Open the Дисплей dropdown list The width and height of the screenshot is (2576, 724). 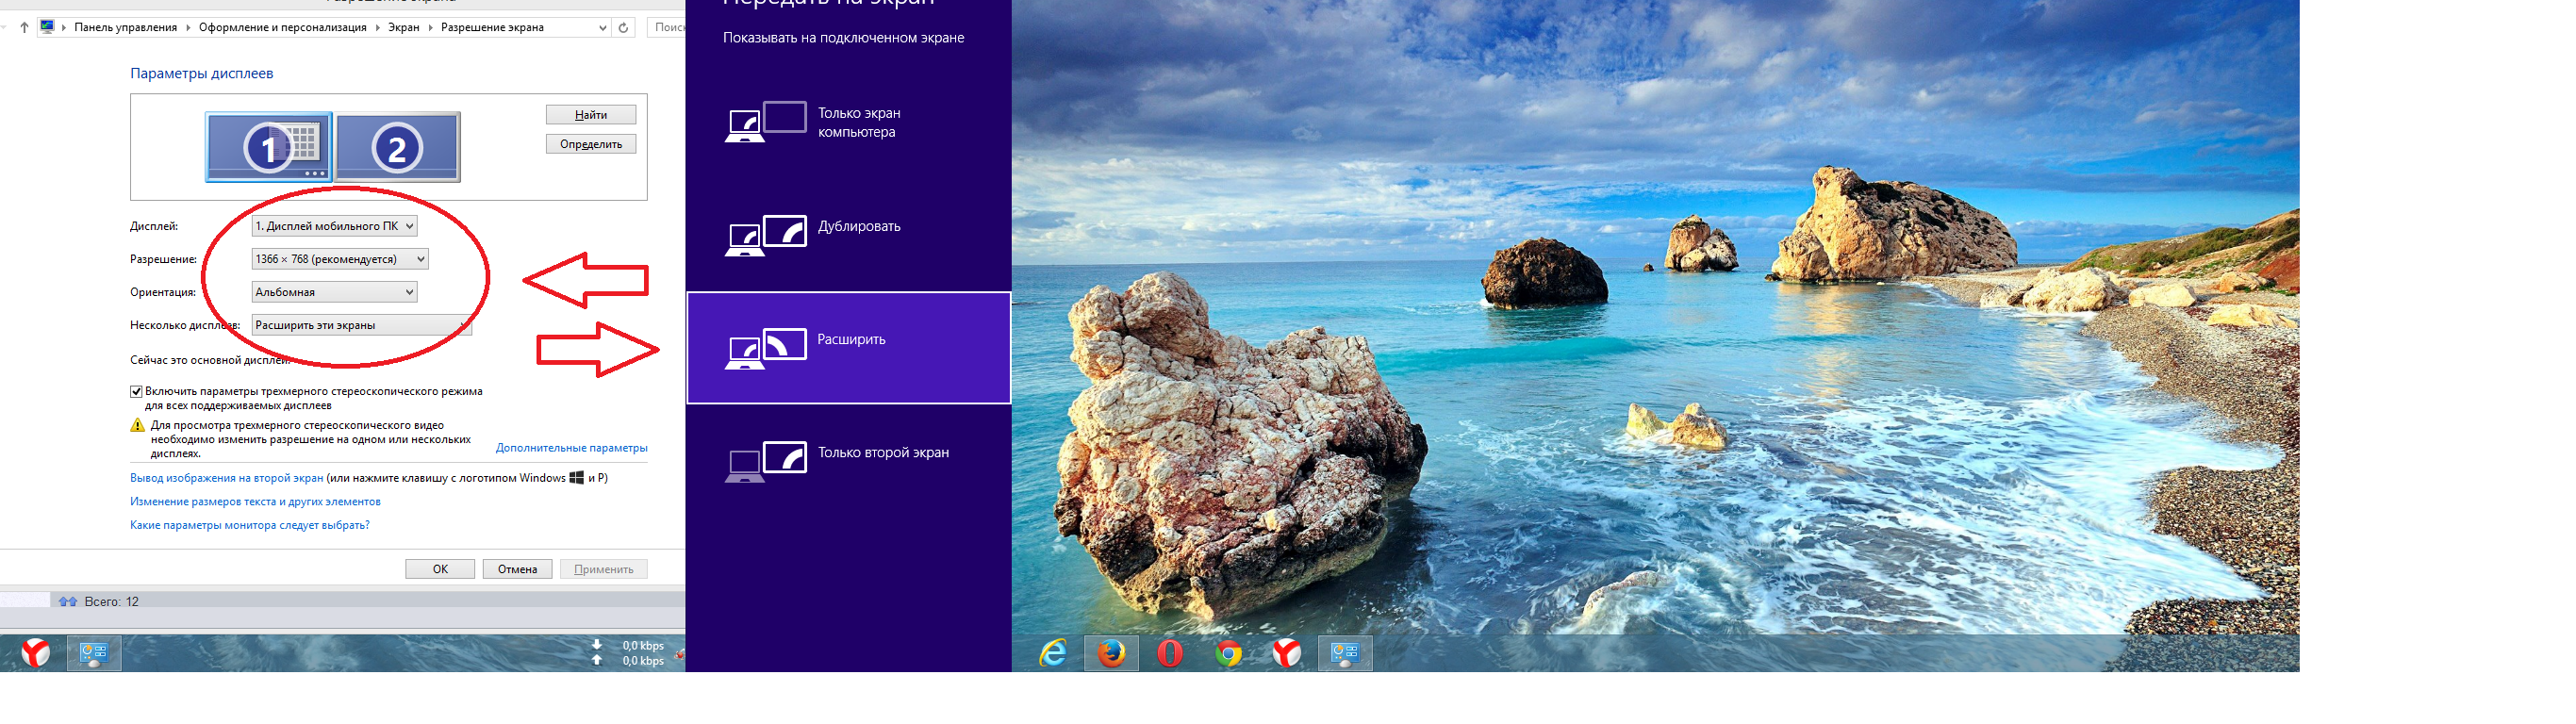(334, 226)
